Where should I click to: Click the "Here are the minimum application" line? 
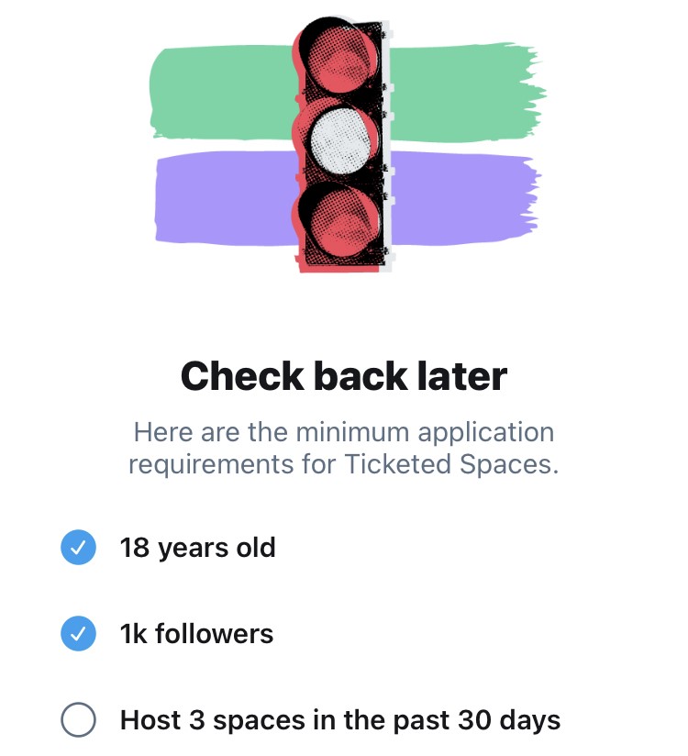click(x=344, y=431)
